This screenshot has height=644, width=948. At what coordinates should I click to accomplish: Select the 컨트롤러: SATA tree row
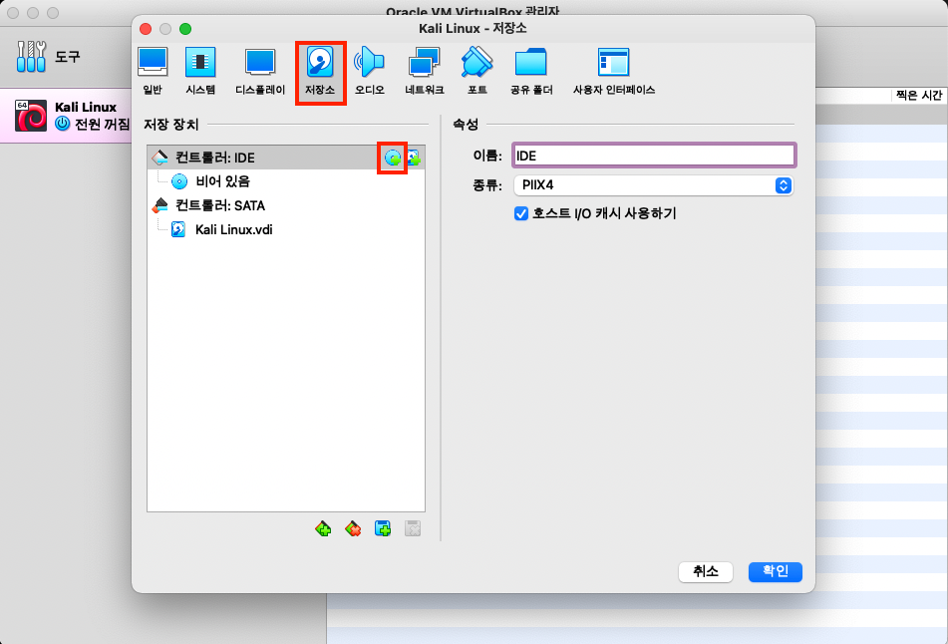point(286,205)
